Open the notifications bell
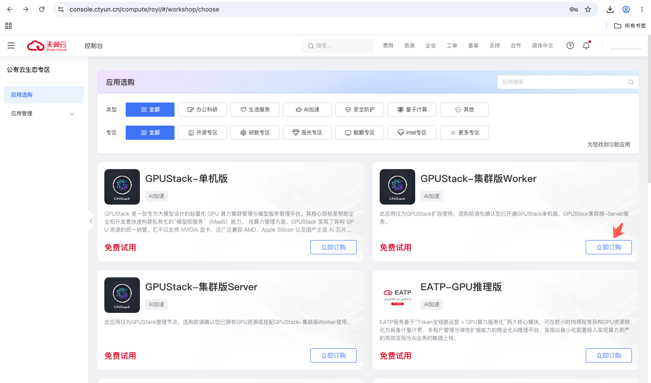This screenshot has width=651, height=383. coord(586,46)
